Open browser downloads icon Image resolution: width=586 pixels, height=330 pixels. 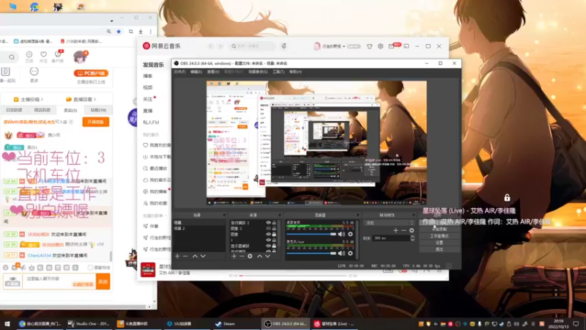pyautogui.click(x=141, y=32)
